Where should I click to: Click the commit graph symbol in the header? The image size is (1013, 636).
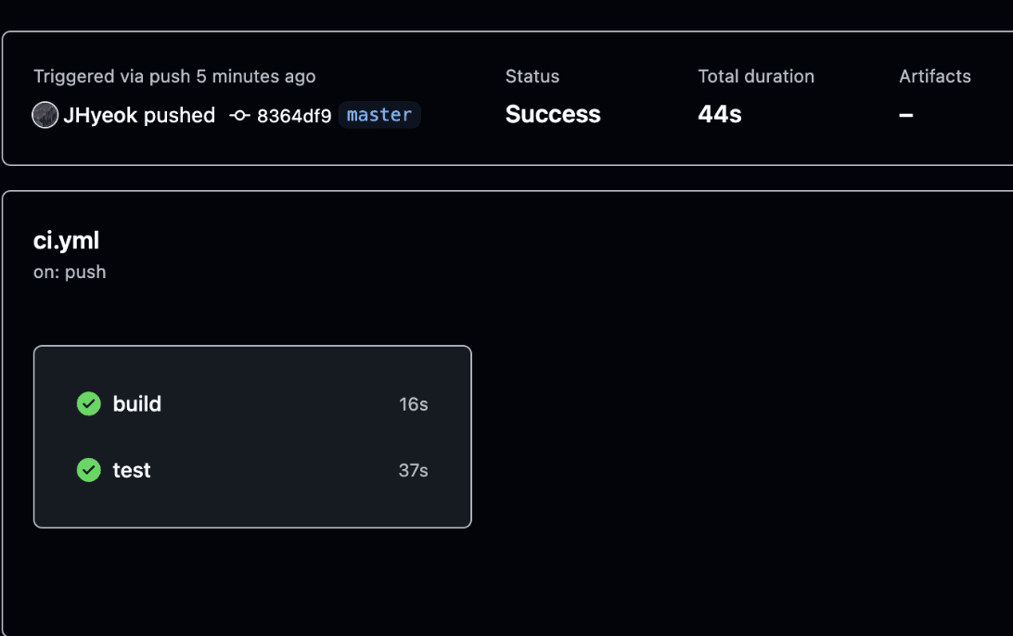(x=238, y=115)
